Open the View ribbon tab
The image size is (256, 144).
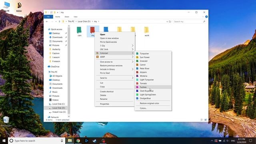click(x=76, y=17)
